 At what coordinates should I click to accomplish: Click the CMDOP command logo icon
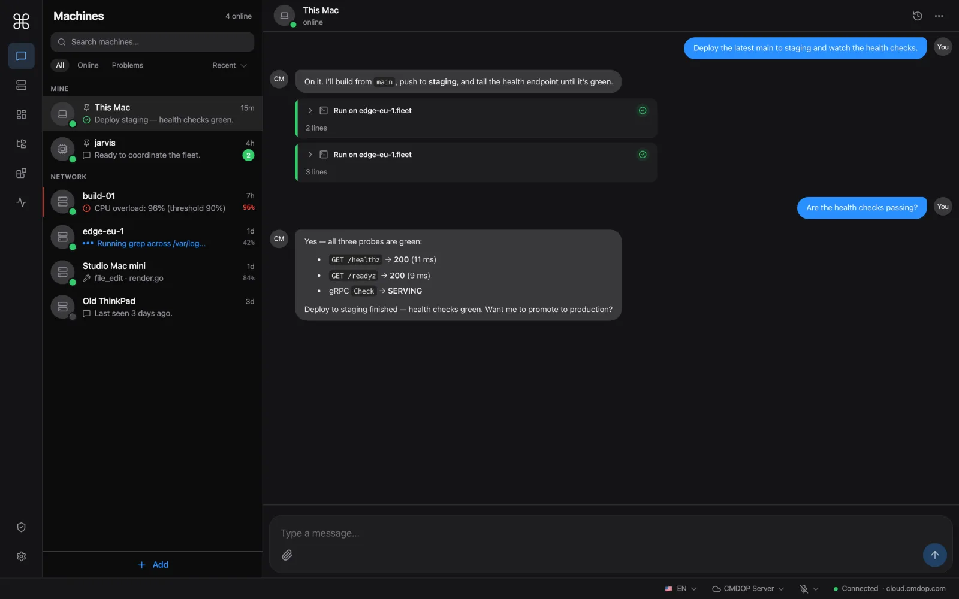[x=21, y=22]
